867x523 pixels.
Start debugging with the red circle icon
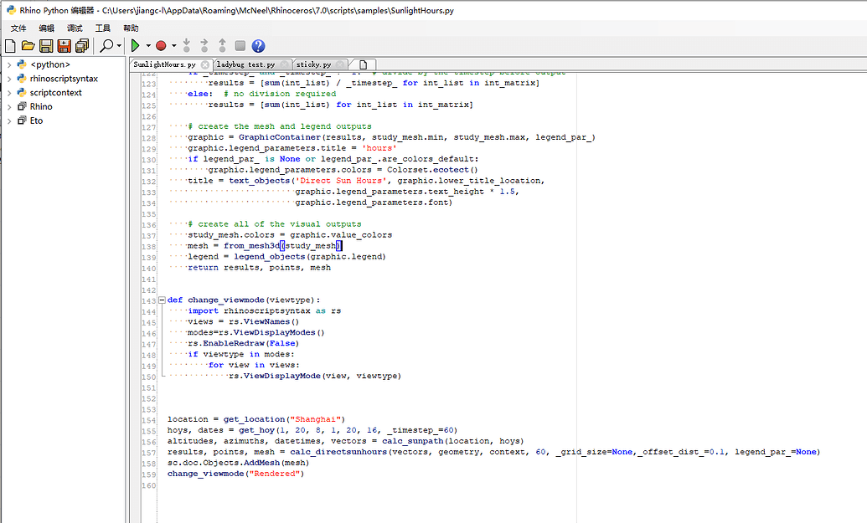tap(162, 45)
